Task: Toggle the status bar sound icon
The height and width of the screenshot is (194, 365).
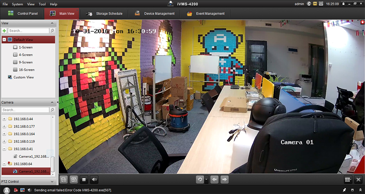Action: coord(29,190)
